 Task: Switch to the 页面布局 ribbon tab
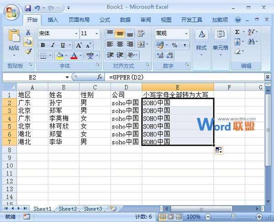(79, 20)
